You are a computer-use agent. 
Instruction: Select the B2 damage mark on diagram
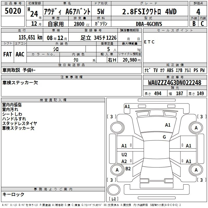[128, 169]
